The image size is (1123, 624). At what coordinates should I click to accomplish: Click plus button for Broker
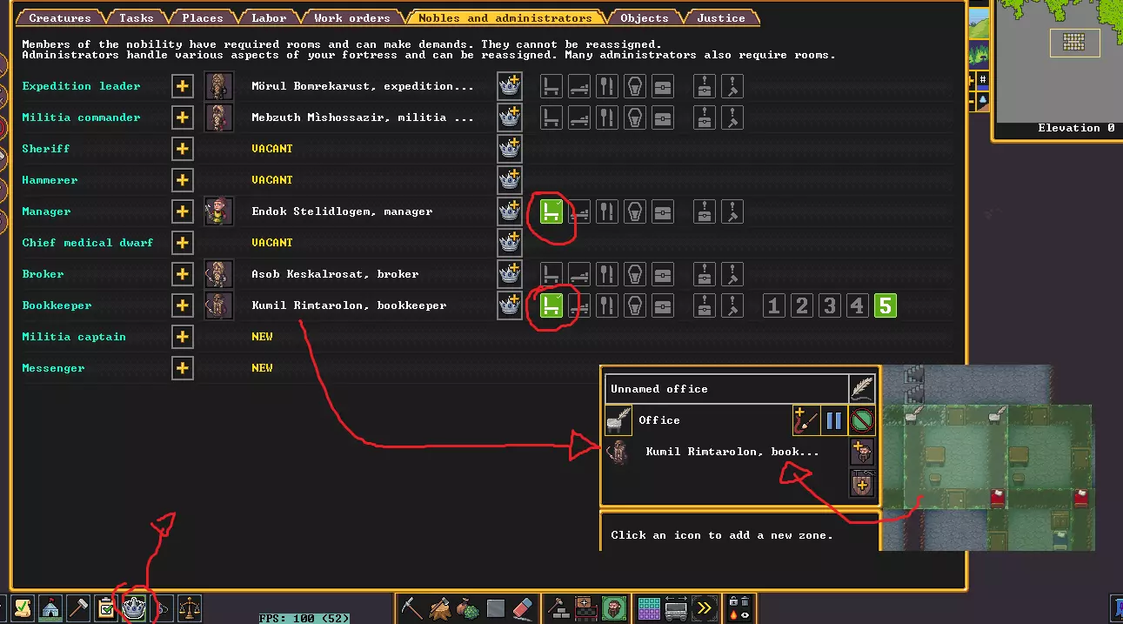point(182,274)
